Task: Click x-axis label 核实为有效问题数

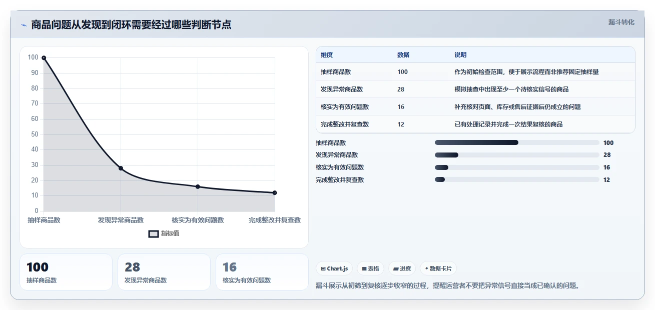Action: [198, 220]
